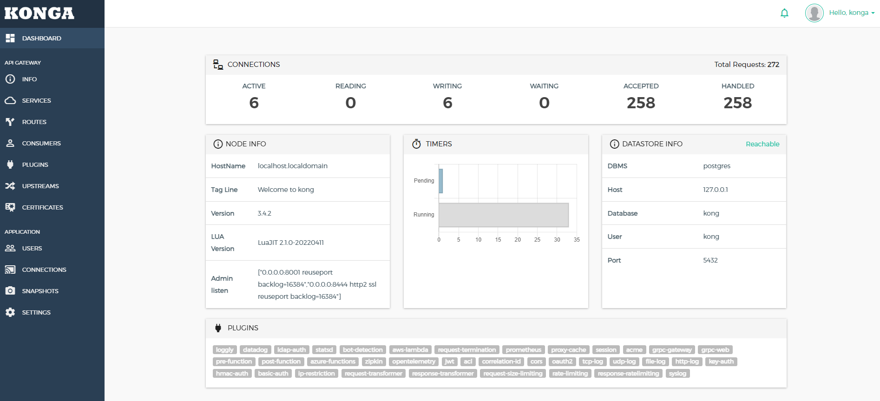
Task: Open the Certificates badge icon
Action: coord(10,207)
